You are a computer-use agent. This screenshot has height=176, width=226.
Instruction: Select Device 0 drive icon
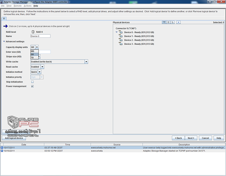click(121, 32)
